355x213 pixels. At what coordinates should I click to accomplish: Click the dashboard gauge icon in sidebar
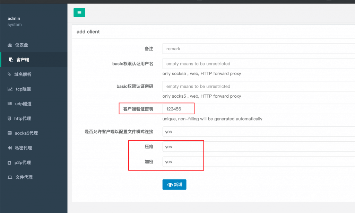(10, 45)
